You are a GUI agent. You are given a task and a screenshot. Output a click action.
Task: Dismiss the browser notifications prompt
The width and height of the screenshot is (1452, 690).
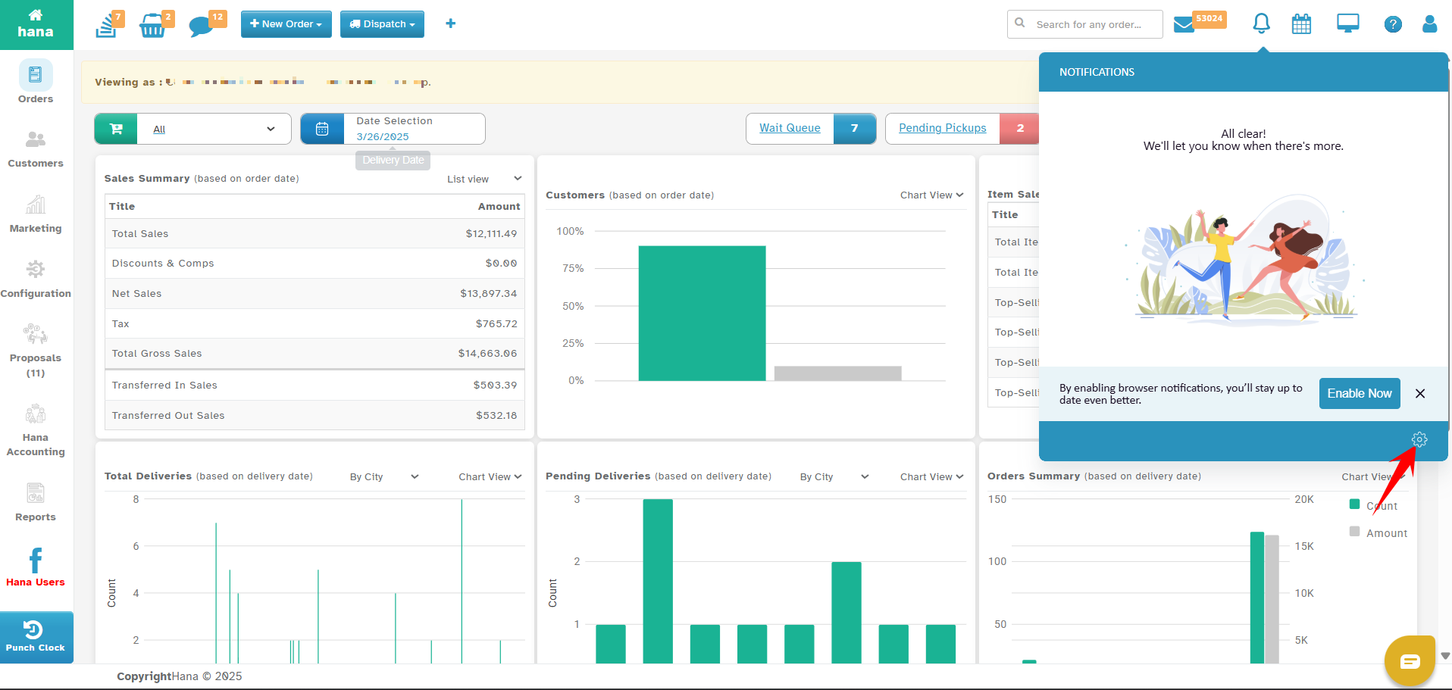coord(1420,393)
